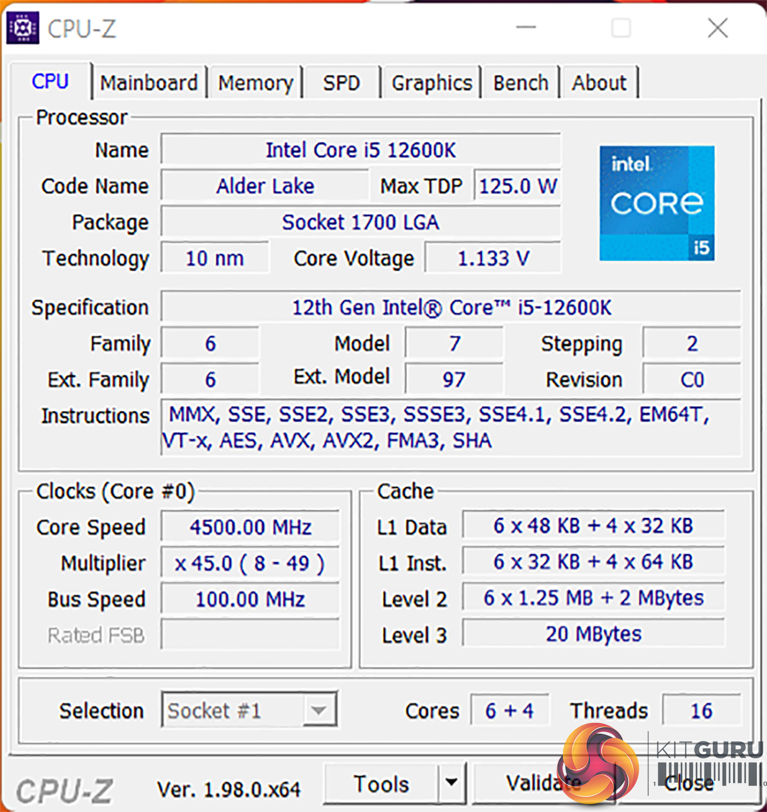Click the Tools button
Viewport: 767px width, 812px height.
click(382, 783)
